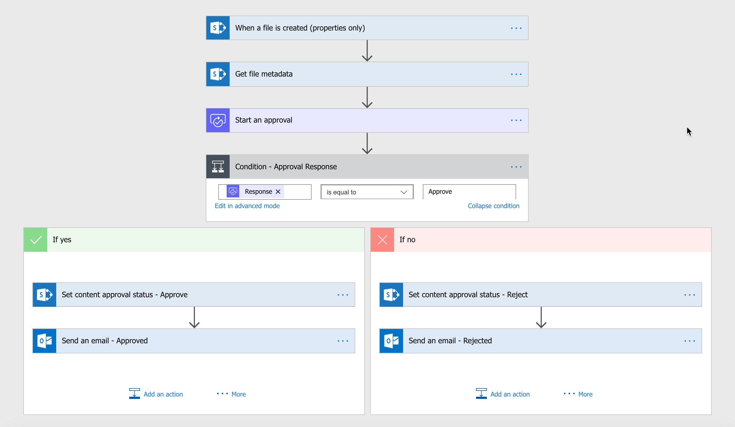735x427 pixels.
Task: Toggle the If yes condition branch header
Action: (x=195, y=240)
